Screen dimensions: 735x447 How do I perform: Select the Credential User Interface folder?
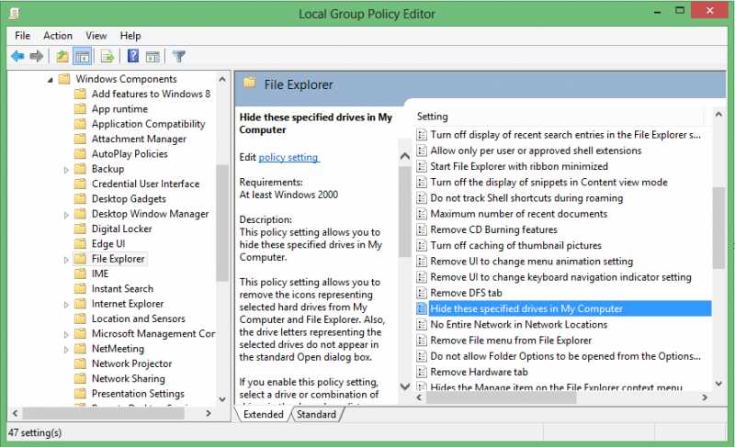pyautogui.click(x=145, y=184)
